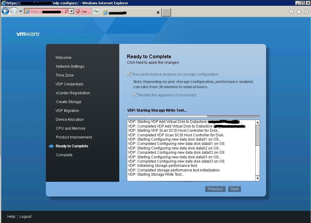Select the open browser tab
This screenshot has width=311, height=223.
click(x=131, y=13)
